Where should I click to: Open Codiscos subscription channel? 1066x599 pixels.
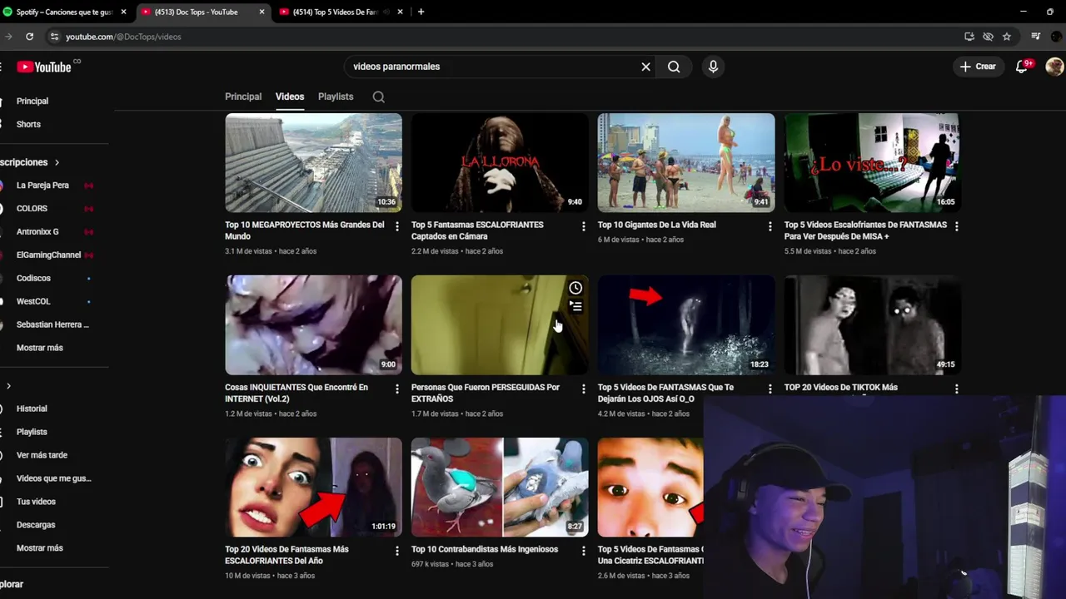(x=33, y=279)
